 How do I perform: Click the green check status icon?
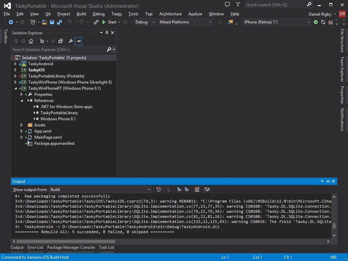click(x=316, y=22)
